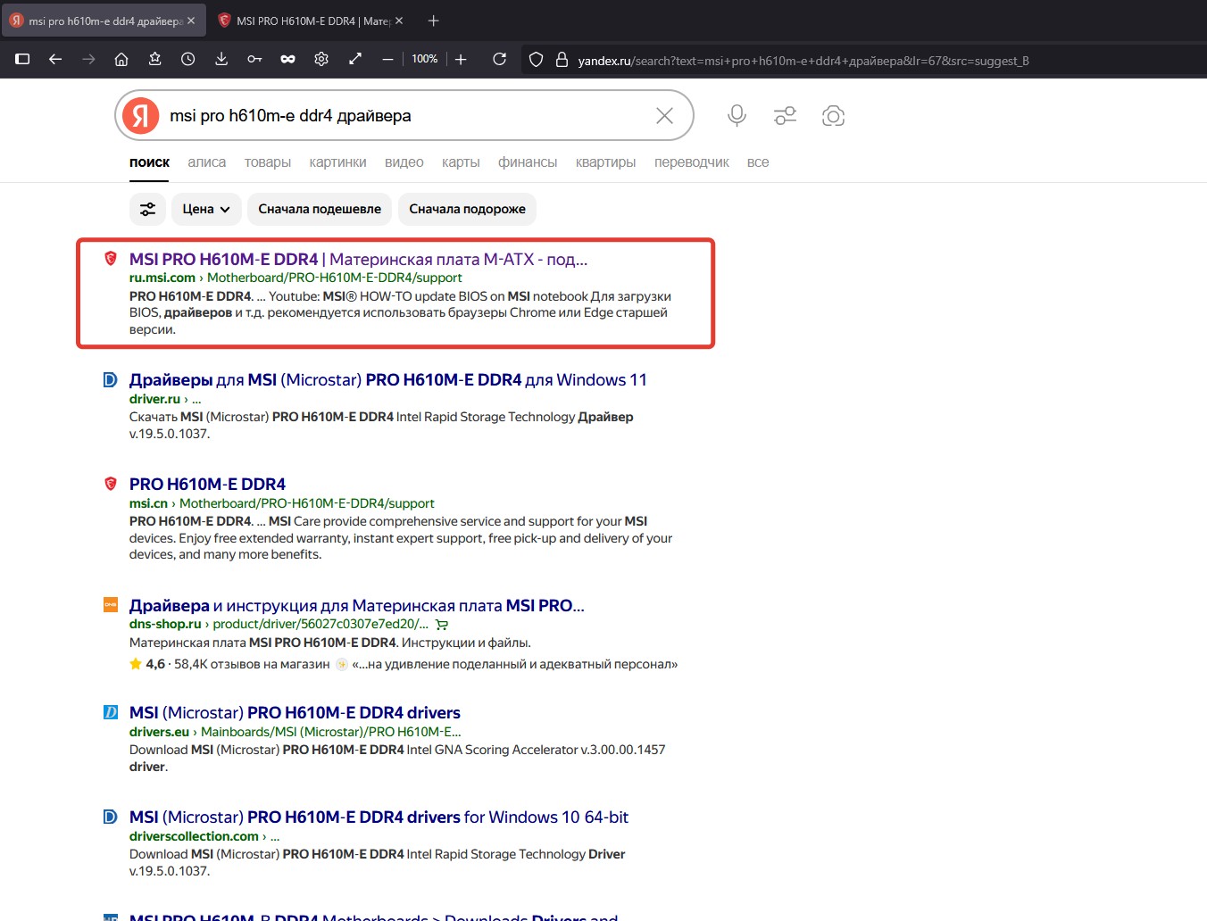
Task: Sort by Сначала подешевле
Action: tap(320, 209)
